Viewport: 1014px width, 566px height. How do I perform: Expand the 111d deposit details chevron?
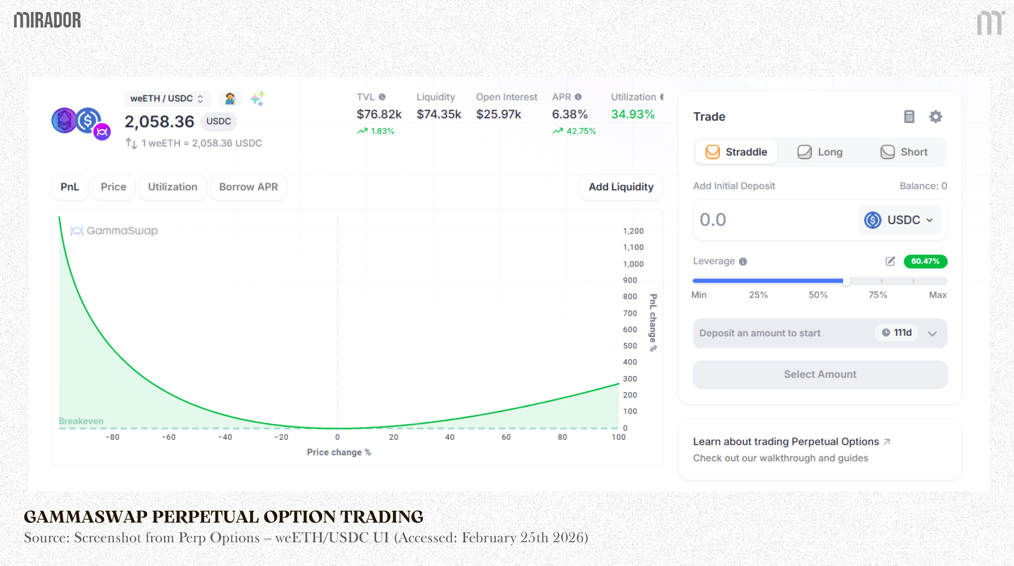tap(932, 334)
